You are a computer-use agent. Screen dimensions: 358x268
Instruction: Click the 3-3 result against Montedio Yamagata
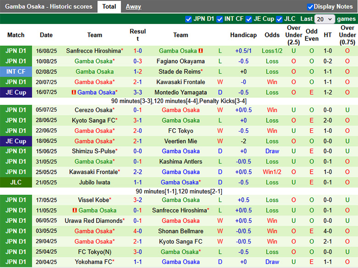(x=138, y=92)
